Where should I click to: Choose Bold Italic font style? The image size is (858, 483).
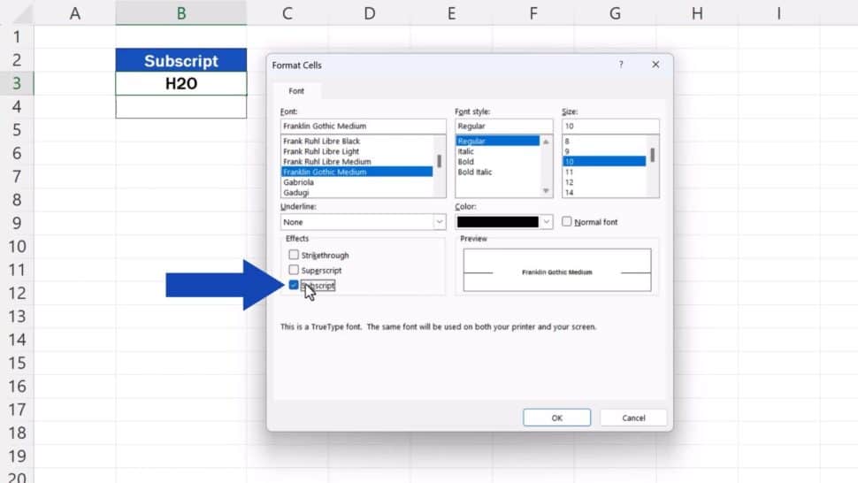pyautogui.click(x=474, y=172)
